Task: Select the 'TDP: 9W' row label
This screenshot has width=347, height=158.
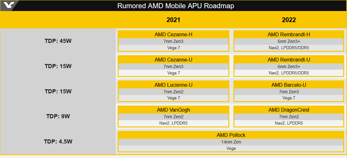Action: tap(58, 116)
